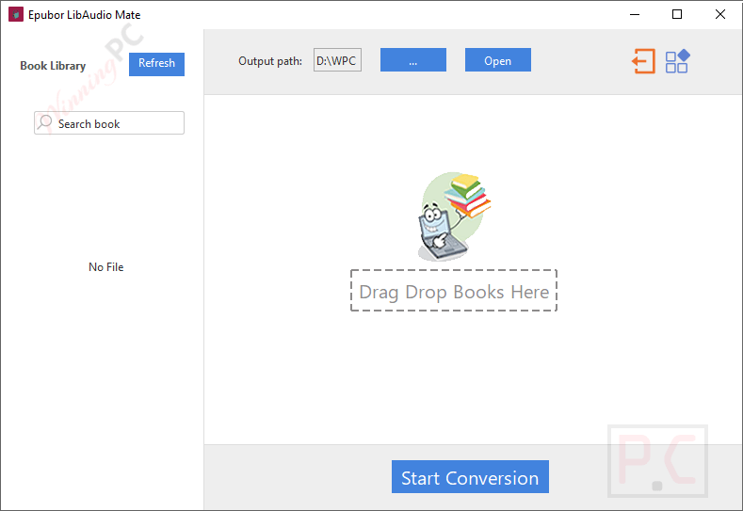Image resolution: width=743 pixels, height=511 pixels.
Task: Click the laptop mascot with books image
Action: (454, 216)
